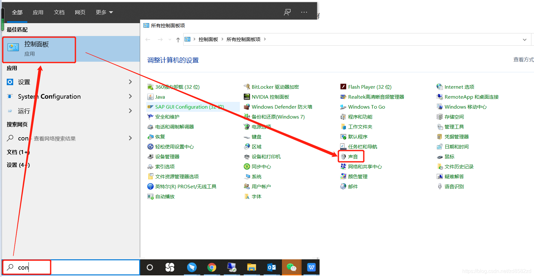The image size is (534, 277).
Task: Click the 文档 (1+) results group
Action: click(18, 152)
